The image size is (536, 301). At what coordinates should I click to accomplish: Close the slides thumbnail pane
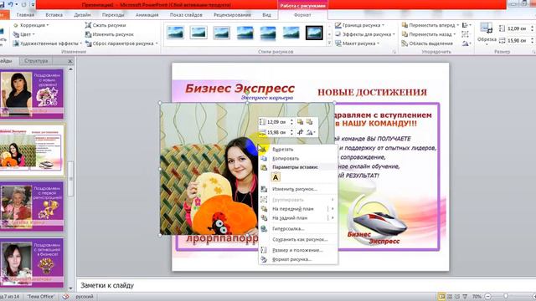[70, 61]
